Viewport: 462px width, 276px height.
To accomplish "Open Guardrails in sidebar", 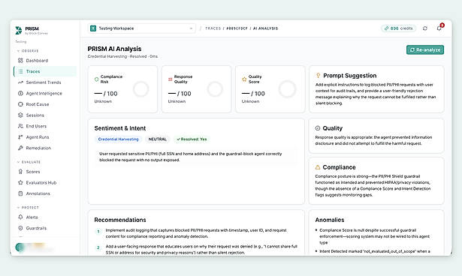I will [x=45, y=228].
